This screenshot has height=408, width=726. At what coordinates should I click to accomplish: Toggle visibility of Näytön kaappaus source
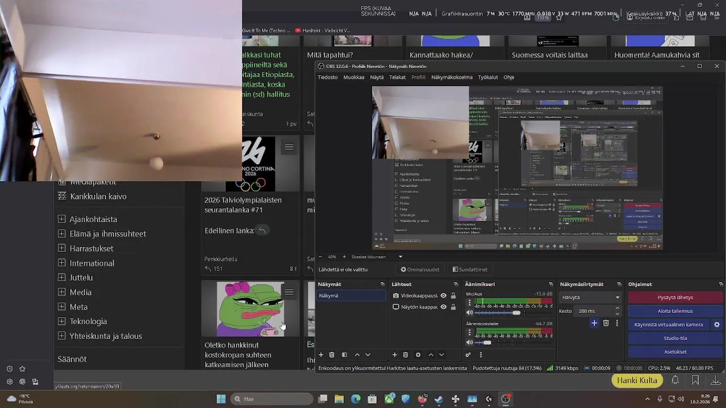444,307
